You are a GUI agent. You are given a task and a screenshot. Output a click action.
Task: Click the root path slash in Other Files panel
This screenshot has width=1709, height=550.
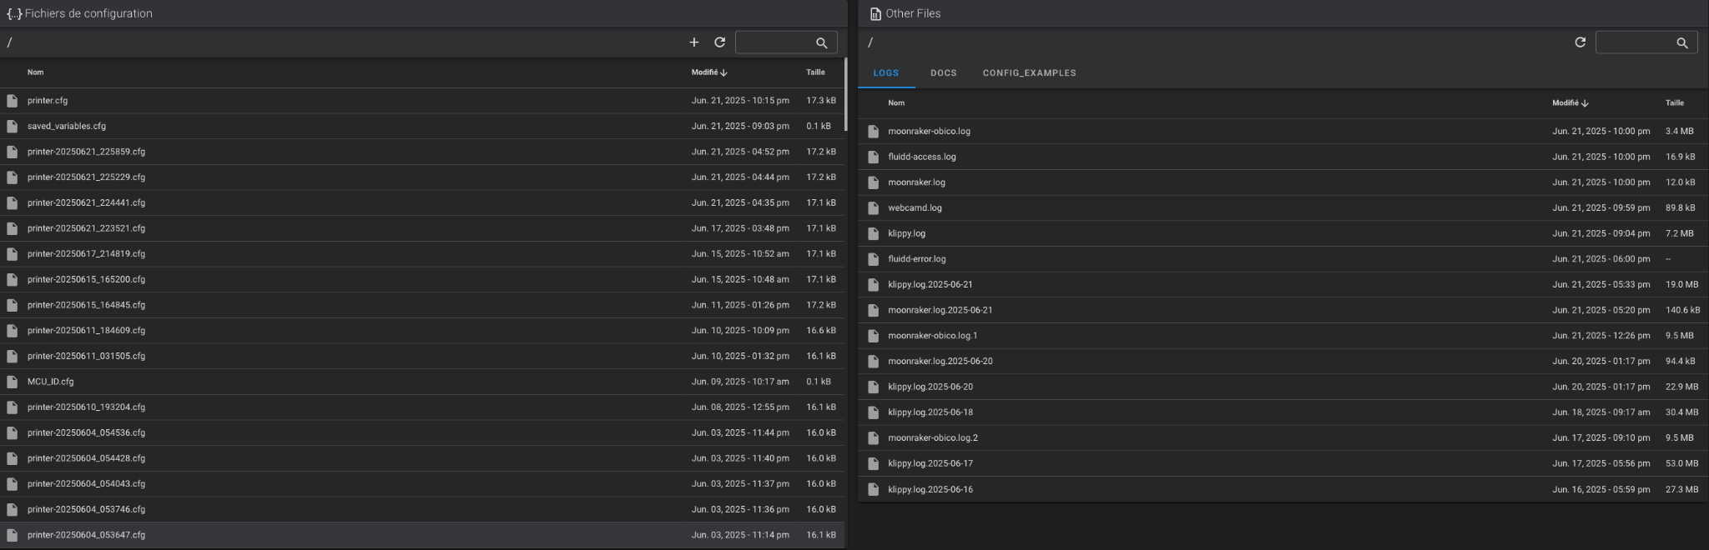pyautogui.click(x=870, y=42)
